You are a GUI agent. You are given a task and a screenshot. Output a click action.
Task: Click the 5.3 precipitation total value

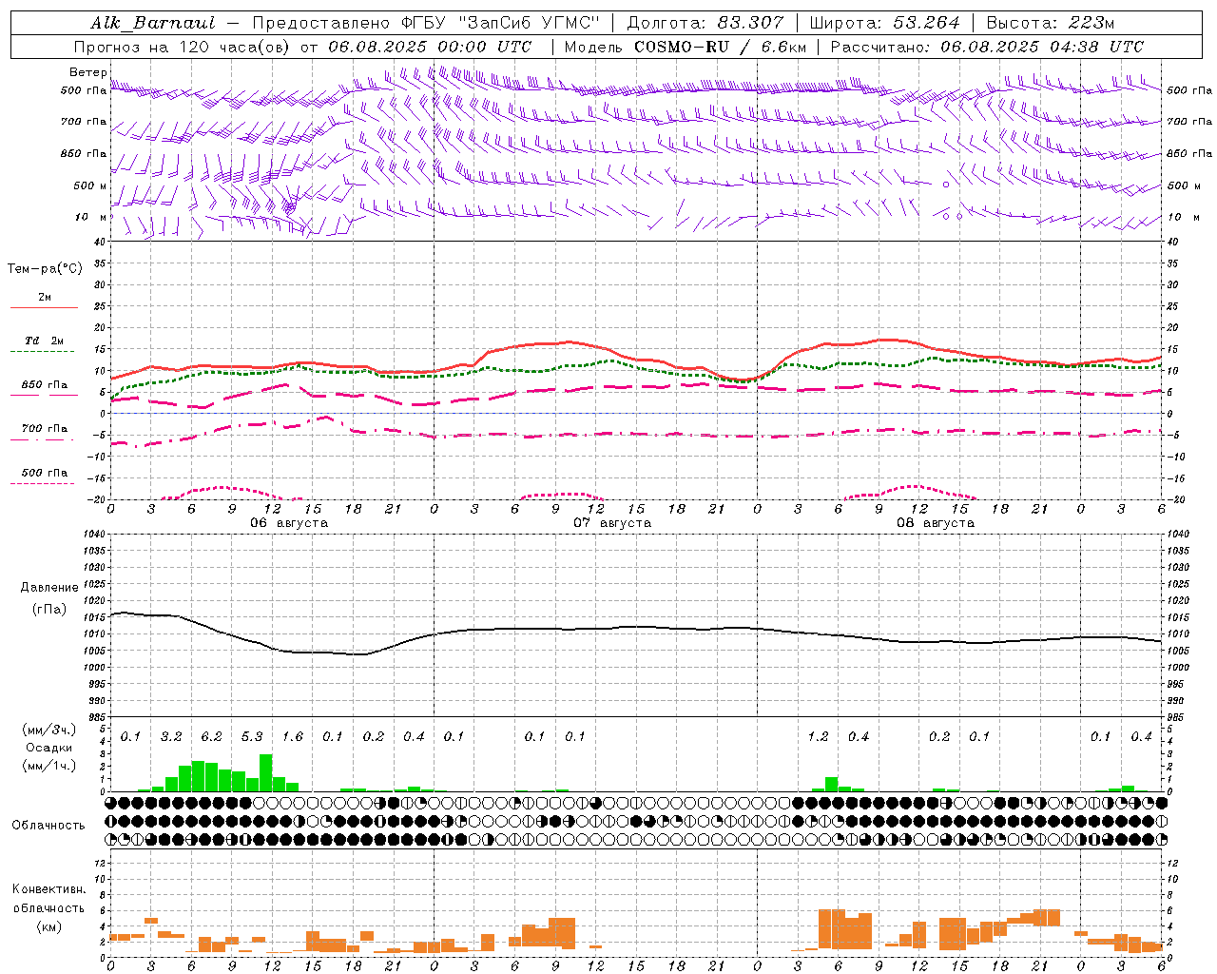252,736
